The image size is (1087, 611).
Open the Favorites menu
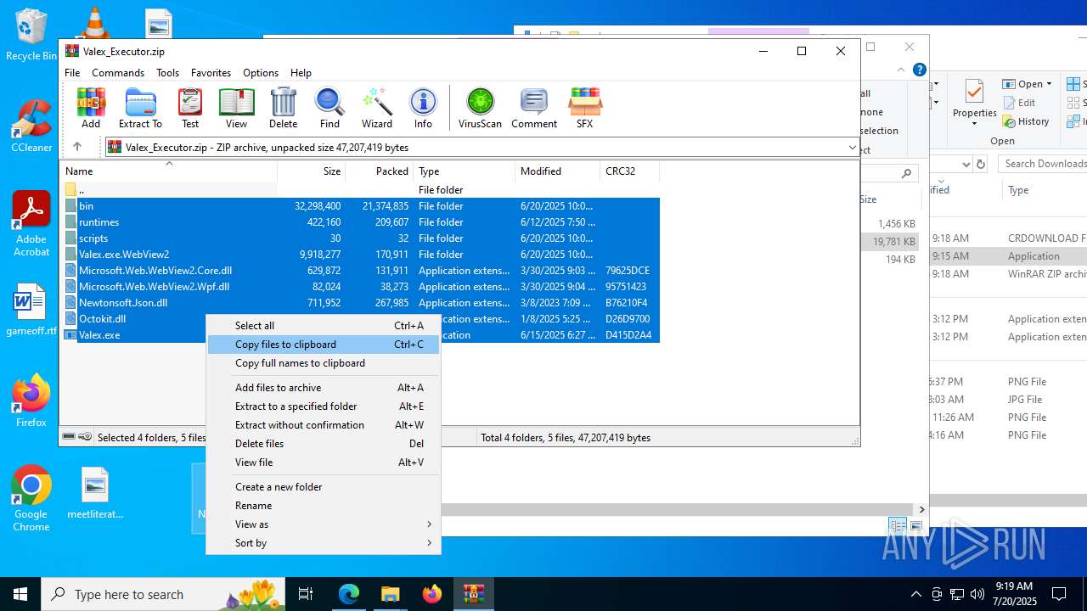211,73
